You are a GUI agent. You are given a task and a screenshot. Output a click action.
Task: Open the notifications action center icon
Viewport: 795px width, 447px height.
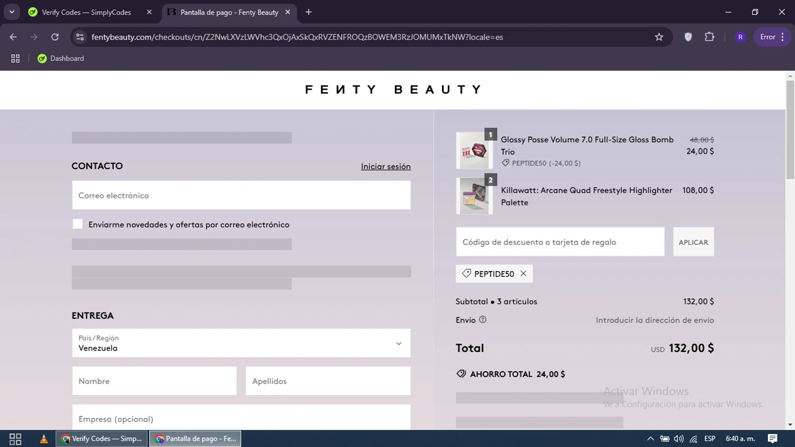pyautogui.click(x=773, y=439)
